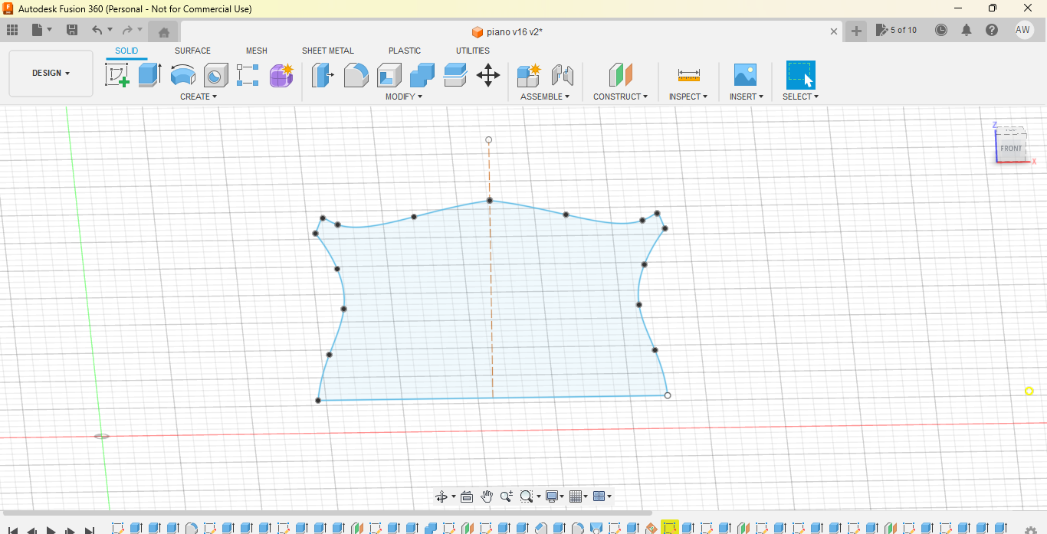Expand the MODIFY menu
The height and width of the screenshot is (534, 1047).
pyautogui.click(x=404, y=97)
